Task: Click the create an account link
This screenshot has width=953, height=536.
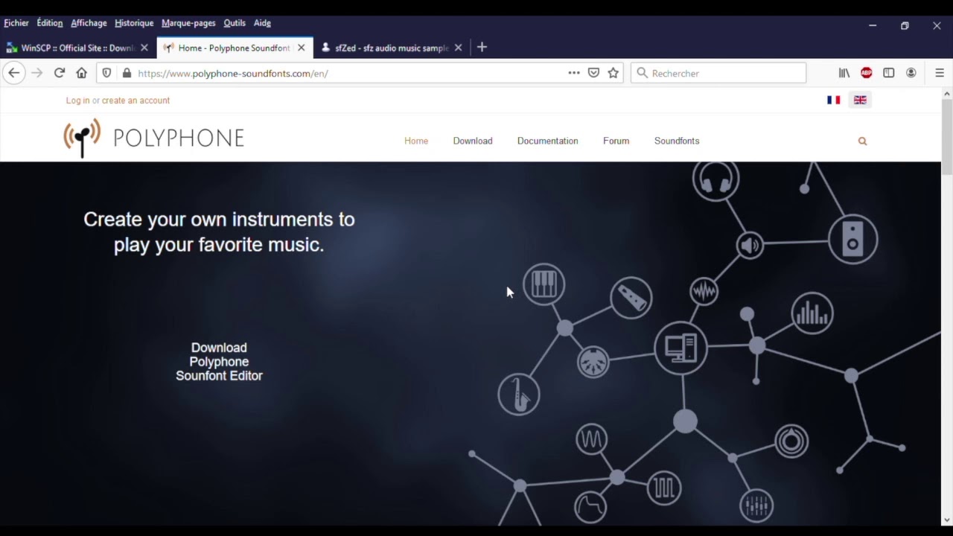Action: point(136,100)
